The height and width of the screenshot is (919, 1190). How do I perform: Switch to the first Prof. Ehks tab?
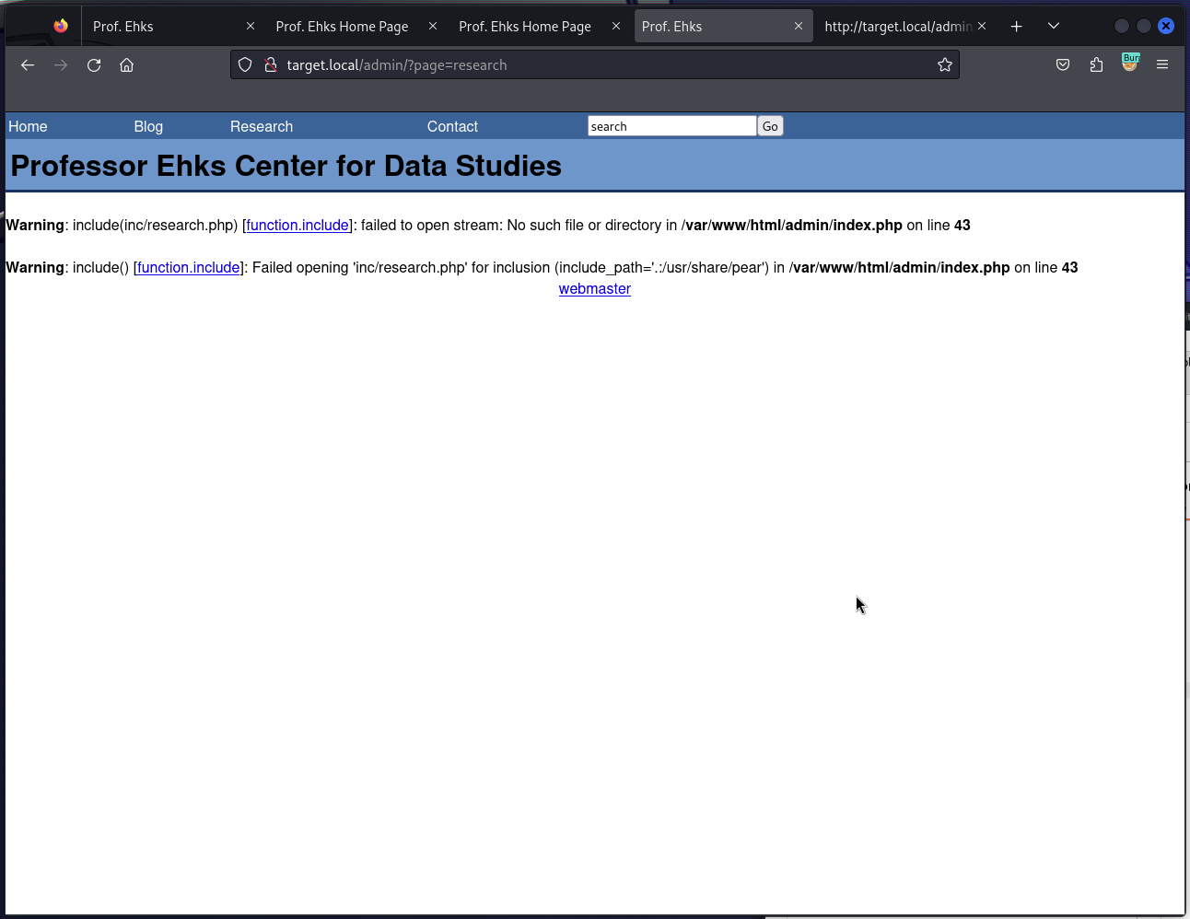[123, 26]
